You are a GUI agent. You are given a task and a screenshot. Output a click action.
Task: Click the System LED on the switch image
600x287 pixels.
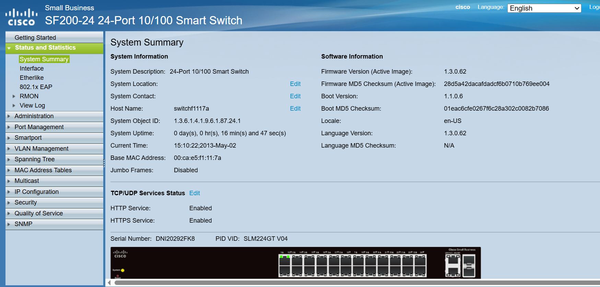click(122, 270)
